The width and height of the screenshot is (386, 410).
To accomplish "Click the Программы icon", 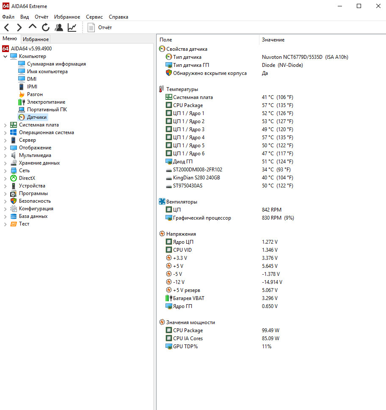I will point(14,193).
